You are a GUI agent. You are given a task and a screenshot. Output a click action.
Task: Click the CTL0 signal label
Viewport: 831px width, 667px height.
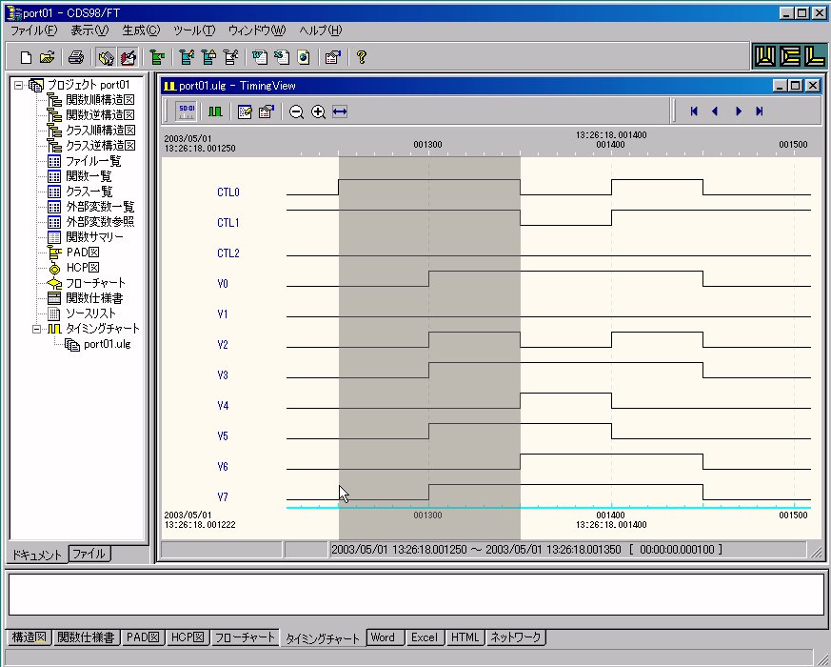tap(228, 192)
